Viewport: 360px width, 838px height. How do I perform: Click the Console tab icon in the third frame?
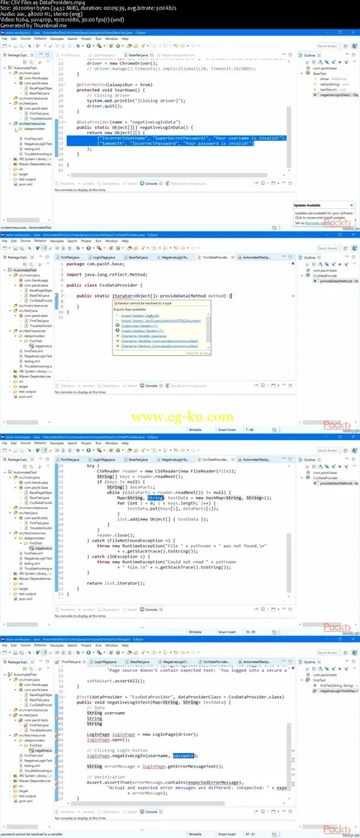coord(143,610)
